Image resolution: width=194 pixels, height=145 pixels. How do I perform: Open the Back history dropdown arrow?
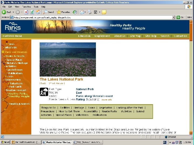(x=13, y=12)
